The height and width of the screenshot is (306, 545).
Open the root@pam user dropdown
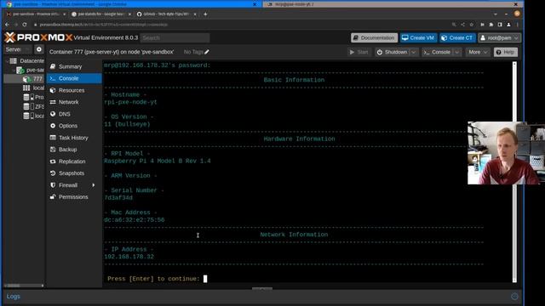[499, 37]
